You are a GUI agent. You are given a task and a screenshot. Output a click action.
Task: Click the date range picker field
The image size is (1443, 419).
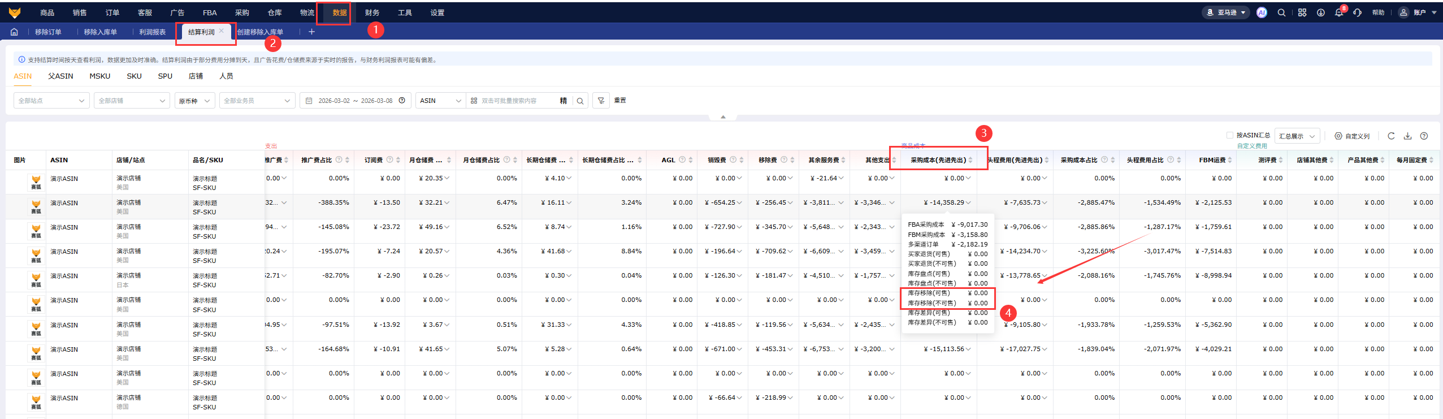354,101
